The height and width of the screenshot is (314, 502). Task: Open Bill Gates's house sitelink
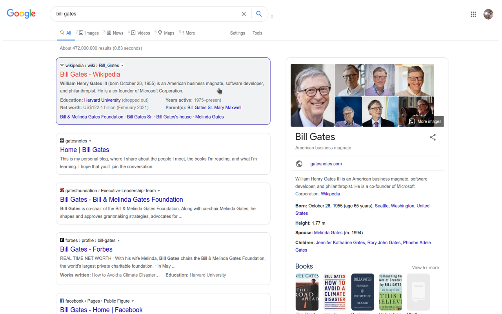point(174,117)
